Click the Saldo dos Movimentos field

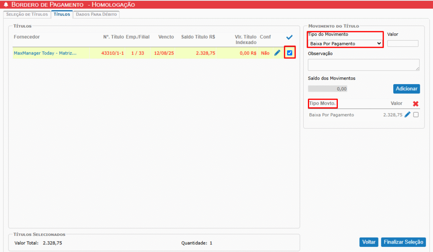tap(328, 89)
